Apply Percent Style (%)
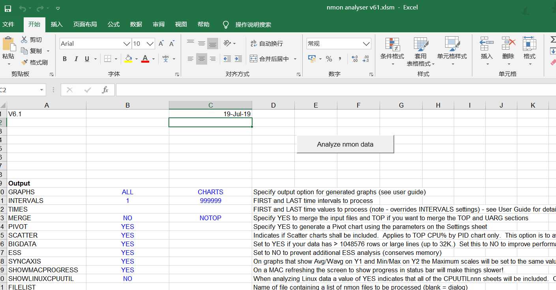Viewport: 556px width, 290px height. coord(329,59)
